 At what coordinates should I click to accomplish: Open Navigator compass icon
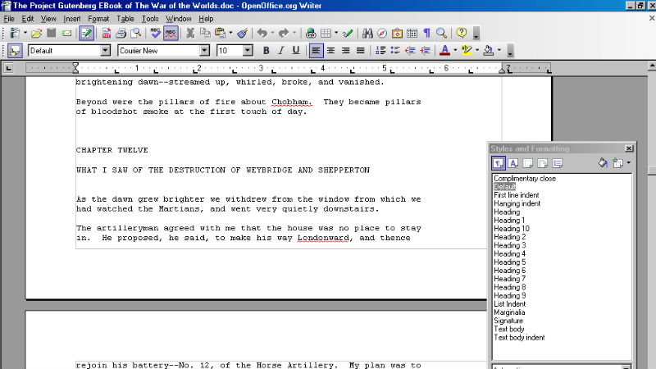point(382,33)
